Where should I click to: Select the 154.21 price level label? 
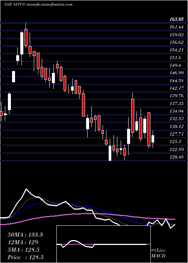(177, 50)
